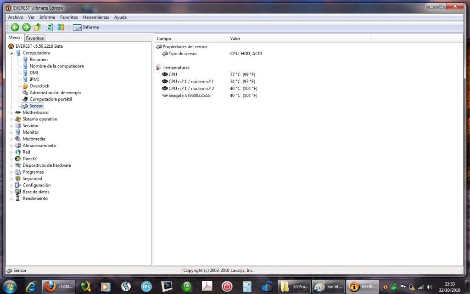470x294 pixels.
Task: Click the Valor column header
Action: click(299, 39)
